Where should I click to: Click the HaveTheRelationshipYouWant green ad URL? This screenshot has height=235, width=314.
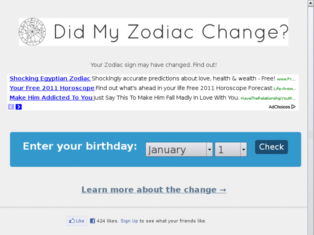pos(268,98)
